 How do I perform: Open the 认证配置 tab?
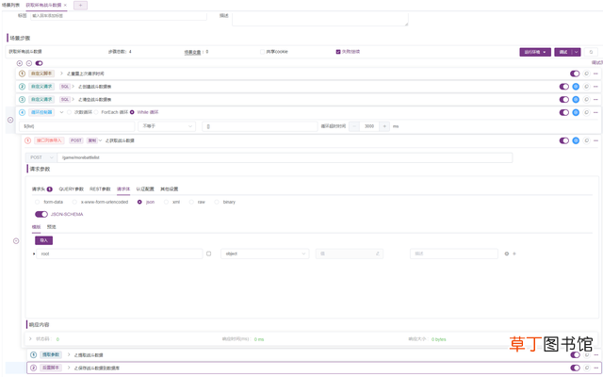click(x=145, y=189)
